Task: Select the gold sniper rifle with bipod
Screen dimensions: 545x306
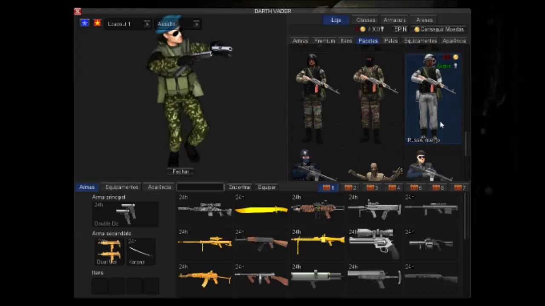Action: [204, 244]
